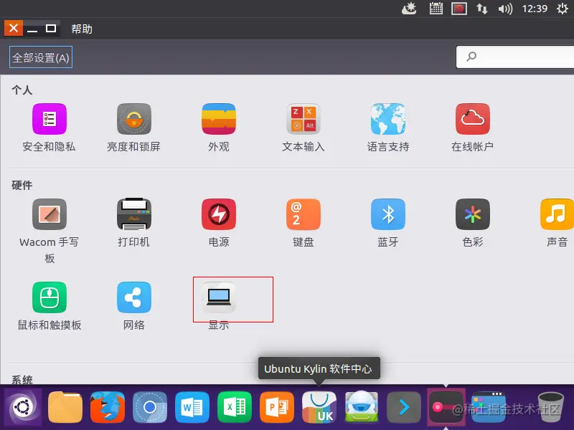Screen dimensions: 574x430
Task: Open the Trash in the dock
Action: 550,407
